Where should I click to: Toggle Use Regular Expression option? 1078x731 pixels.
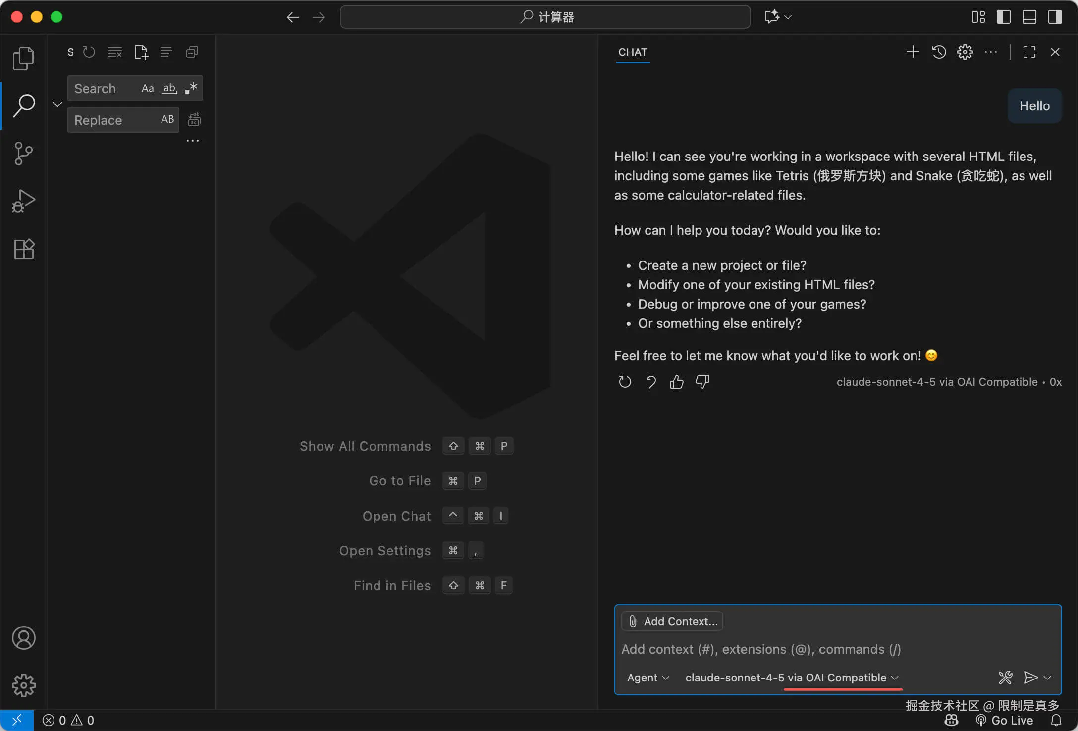click(191, 89)
